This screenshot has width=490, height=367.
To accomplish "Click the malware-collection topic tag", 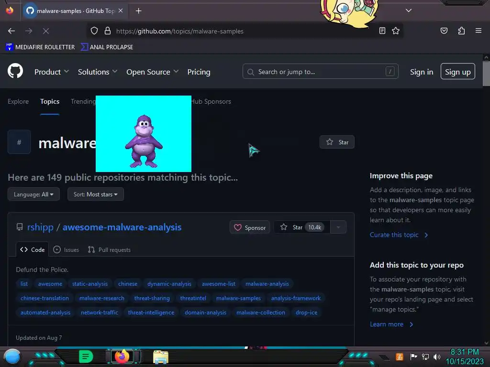I will (x=261, y=313).
